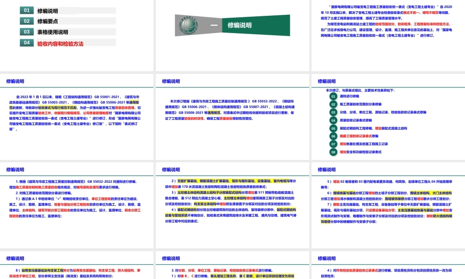Open the 表格使用说明 agenda item
The image size is (465, 279).
[52, 32]
